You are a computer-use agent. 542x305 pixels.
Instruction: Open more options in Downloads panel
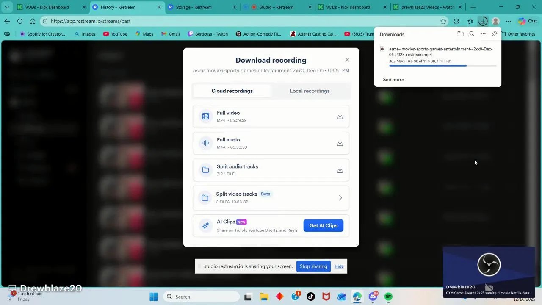tap(483, 34)
